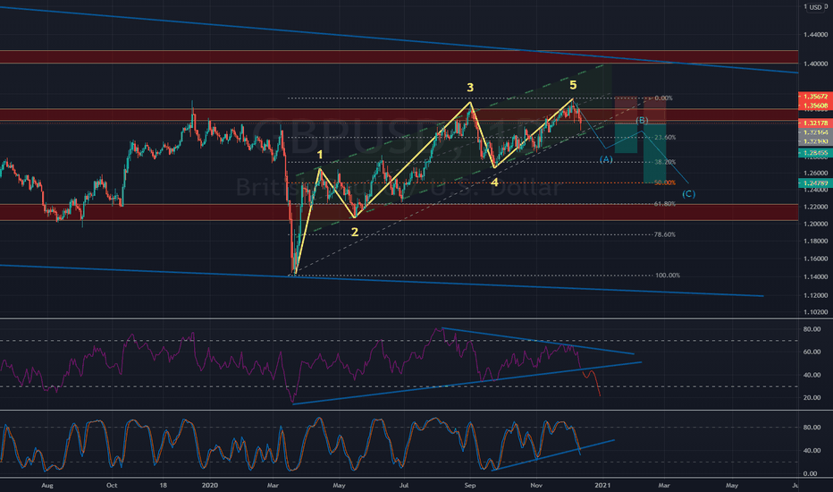Select the red 1.35672 price label

pyautogui.click(x=815, y=97)
